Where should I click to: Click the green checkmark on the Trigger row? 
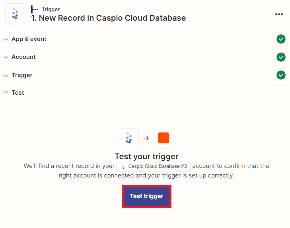281,75
